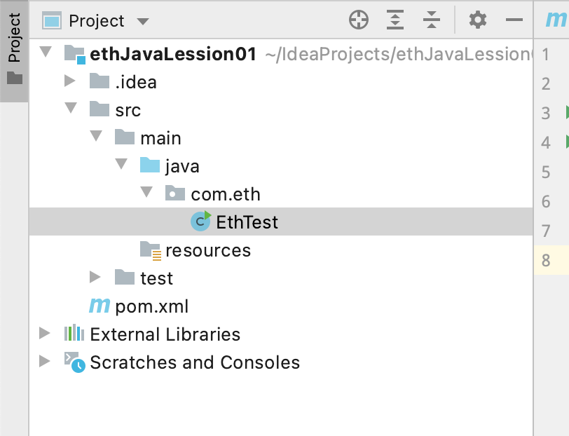The width and height of the screenshot is (569, 436).
Task: Click line number 8 in the gutter
Action: point(546,260)
